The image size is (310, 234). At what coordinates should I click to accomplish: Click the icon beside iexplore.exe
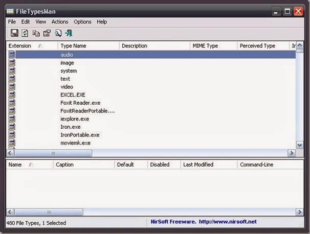pos(12,119)
